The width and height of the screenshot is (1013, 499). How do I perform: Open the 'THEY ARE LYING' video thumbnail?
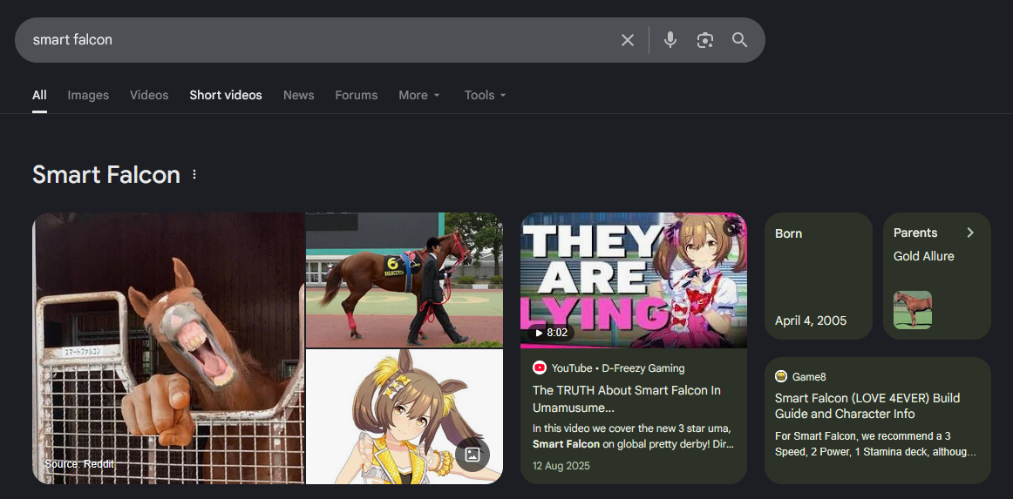pos(634,280)
